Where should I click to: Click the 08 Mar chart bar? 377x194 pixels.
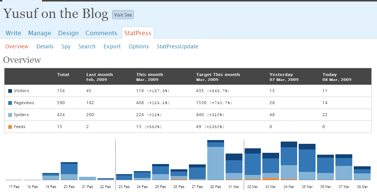[362, 173]
